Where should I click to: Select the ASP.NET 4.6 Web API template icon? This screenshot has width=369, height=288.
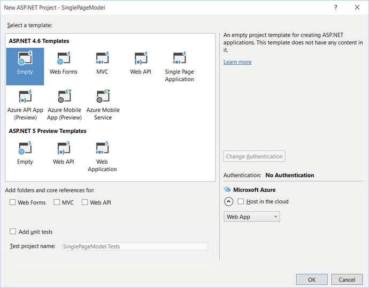[141, 58]
